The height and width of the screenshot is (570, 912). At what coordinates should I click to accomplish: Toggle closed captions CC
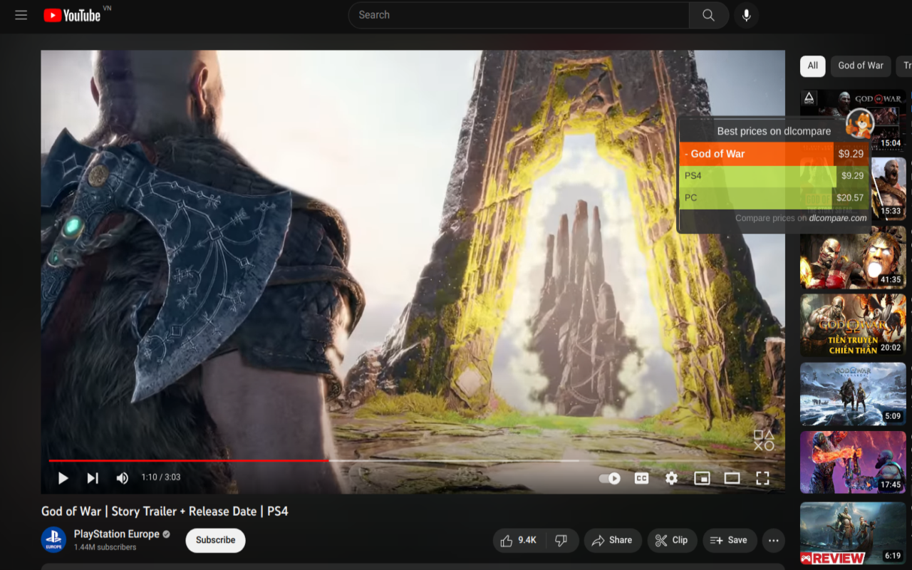641,478
